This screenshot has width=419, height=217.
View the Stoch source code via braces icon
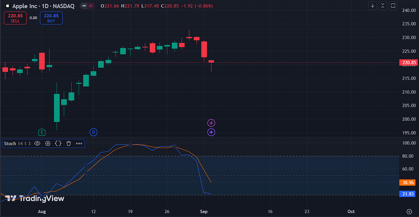tap(58, 143)
